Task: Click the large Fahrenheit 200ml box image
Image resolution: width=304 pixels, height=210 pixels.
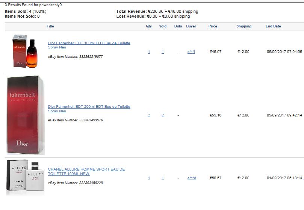Action: tap(26, 115)
